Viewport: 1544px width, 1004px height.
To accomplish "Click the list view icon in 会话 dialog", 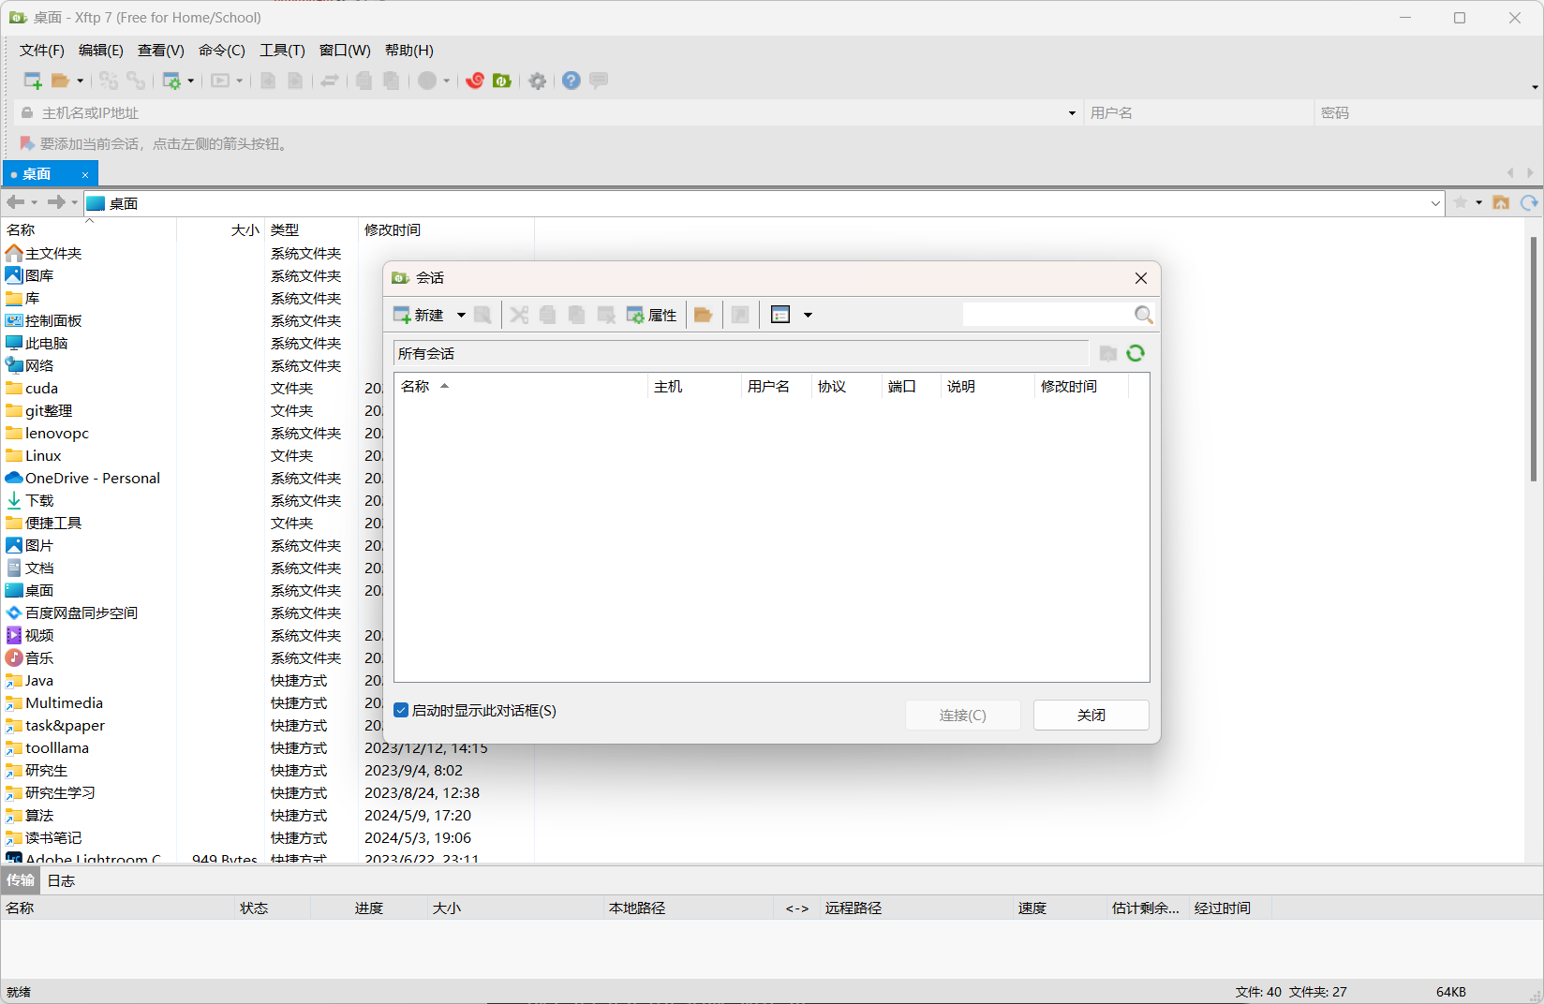I will pyautogui.click(x=780, y=315).
